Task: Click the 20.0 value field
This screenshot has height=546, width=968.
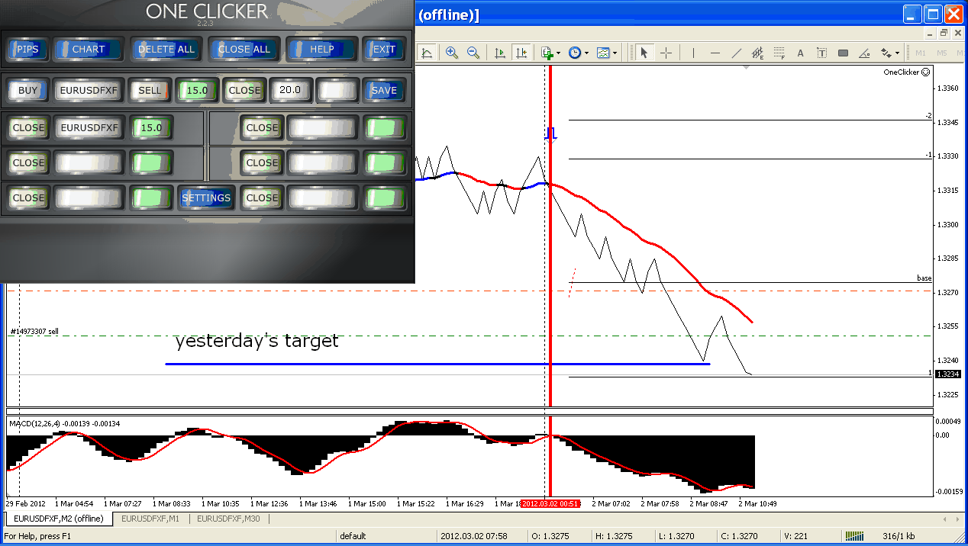Action: pos(289,90)
